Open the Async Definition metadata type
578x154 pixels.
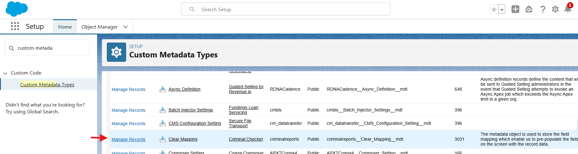click(x=184, y=89)
